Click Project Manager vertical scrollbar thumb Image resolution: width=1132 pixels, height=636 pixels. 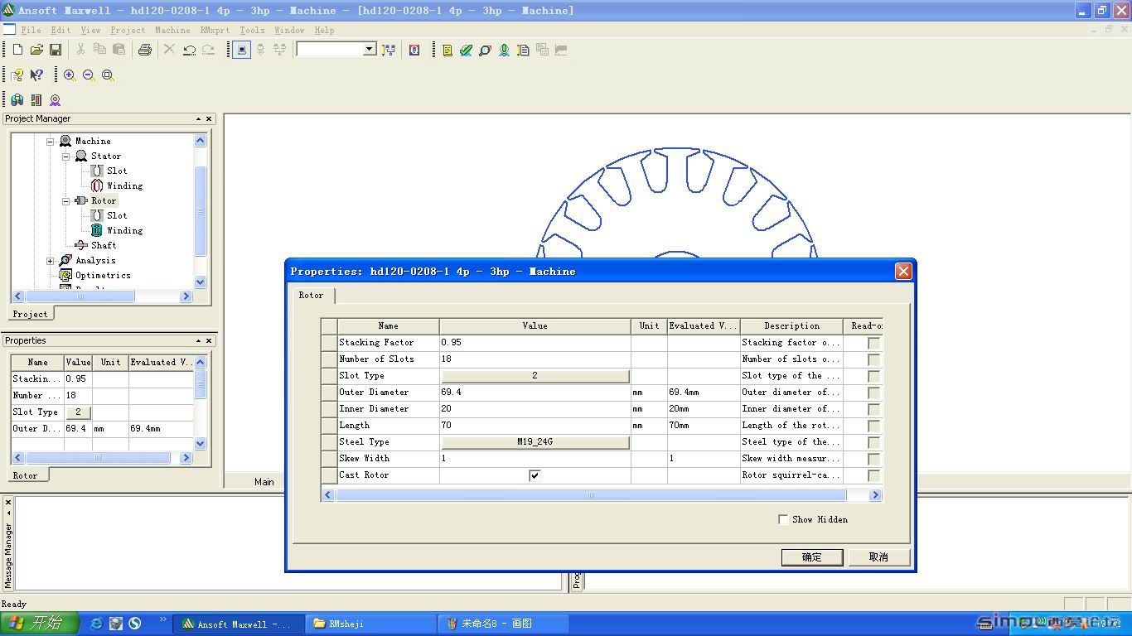click(x=200, y=211)
